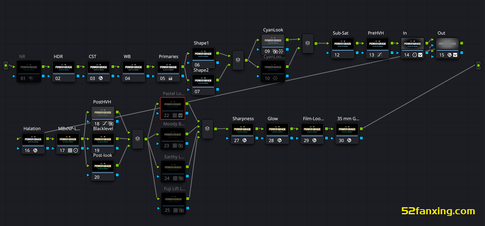The height and width of the screenshot is (226, 485).
Task: Select the layer mixer after Shape1 and Shape2
Action: [238, 61]
